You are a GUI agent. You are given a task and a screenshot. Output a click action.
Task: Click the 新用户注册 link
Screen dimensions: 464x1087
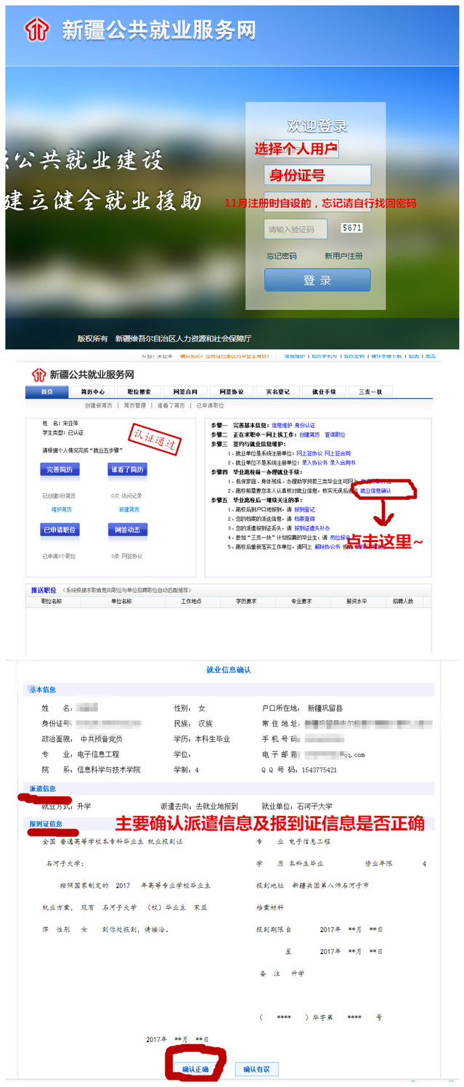(x=343, y=256)
